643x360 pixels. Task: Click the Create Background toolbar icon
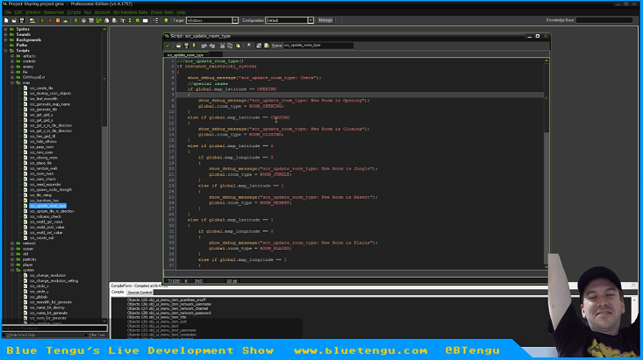pyautogui.click(x=91, y=20)
